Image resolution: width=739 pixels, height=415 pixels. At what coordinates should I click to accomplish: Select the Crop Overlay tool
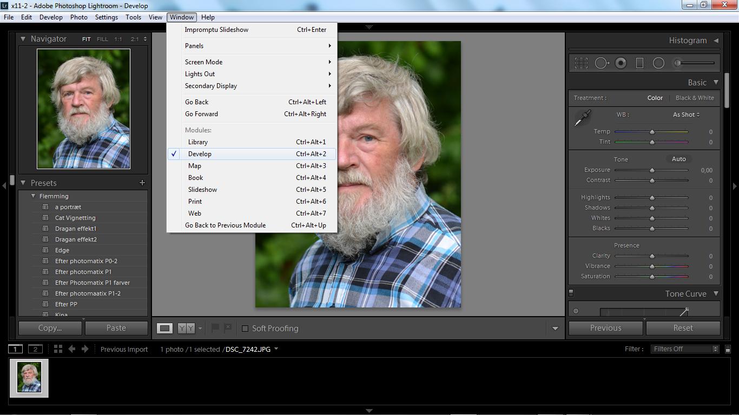pyautogui.click(x=581, y=63)
